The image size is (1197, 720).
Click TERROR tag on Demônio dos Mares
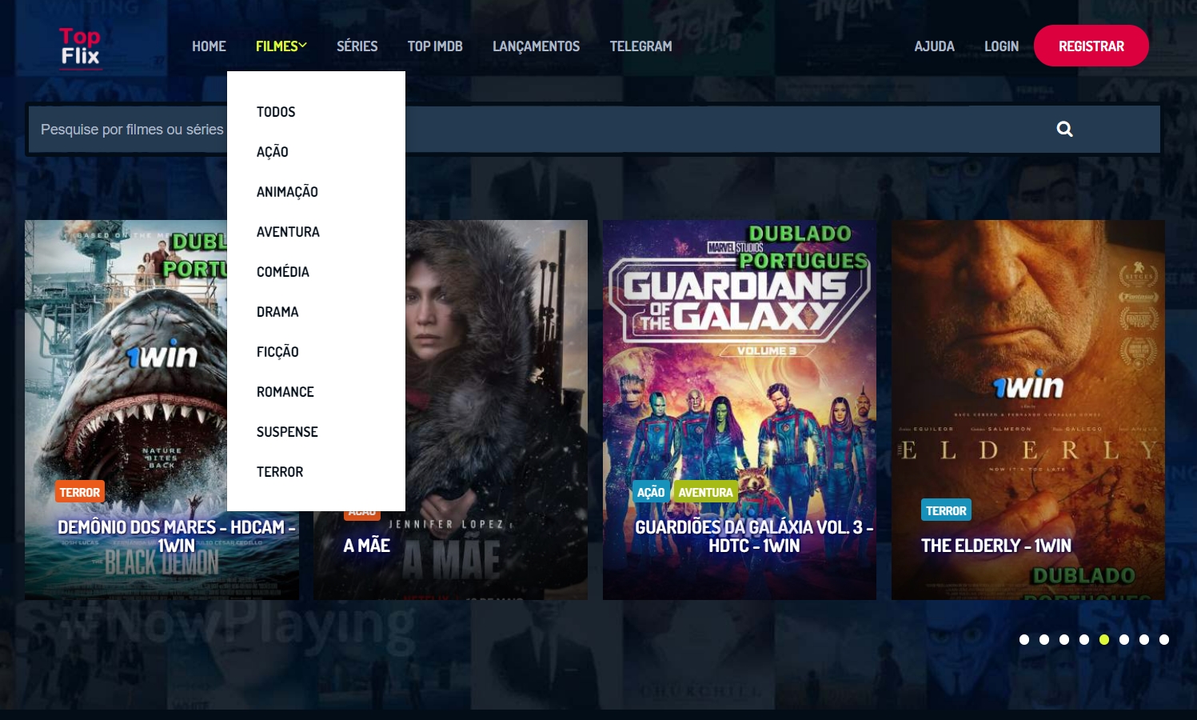tap(80, 492)
